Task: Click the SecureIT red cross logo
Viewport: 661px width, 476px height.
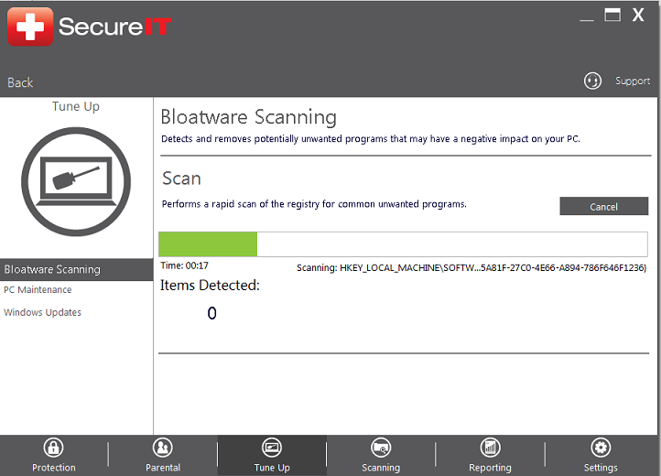Action: tap(30, 27)
